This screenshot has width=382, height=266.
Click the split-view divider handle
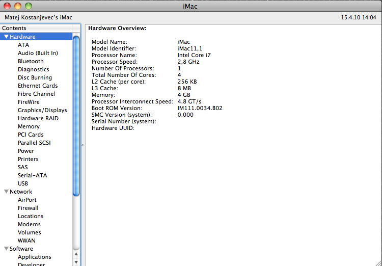83,145
